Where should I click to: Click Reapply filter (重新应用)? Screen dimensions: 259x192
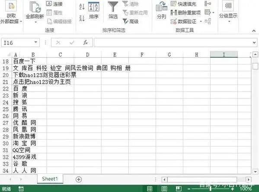pyautogui.click(x=135, y=13)
